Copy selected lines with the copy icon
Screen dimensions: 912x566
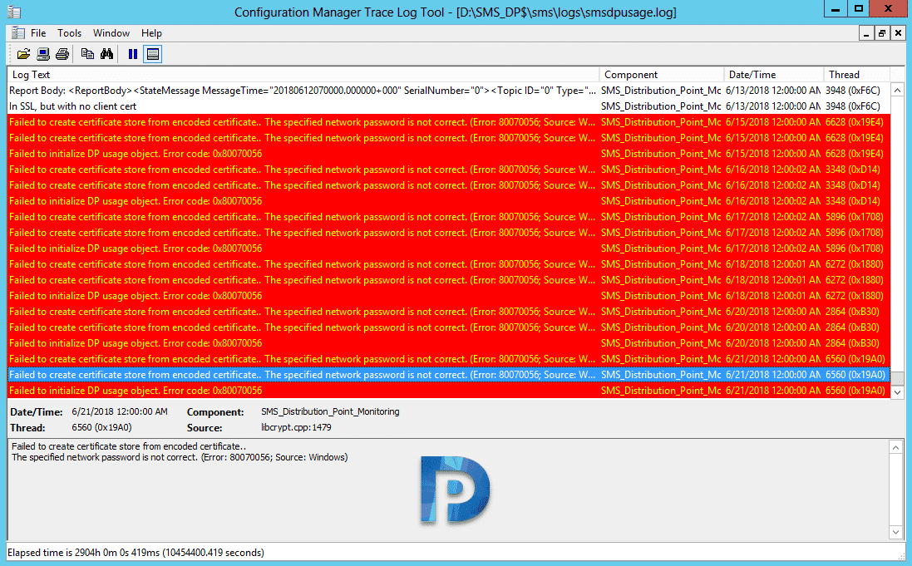pyautogui.click(x=87, y=54)
